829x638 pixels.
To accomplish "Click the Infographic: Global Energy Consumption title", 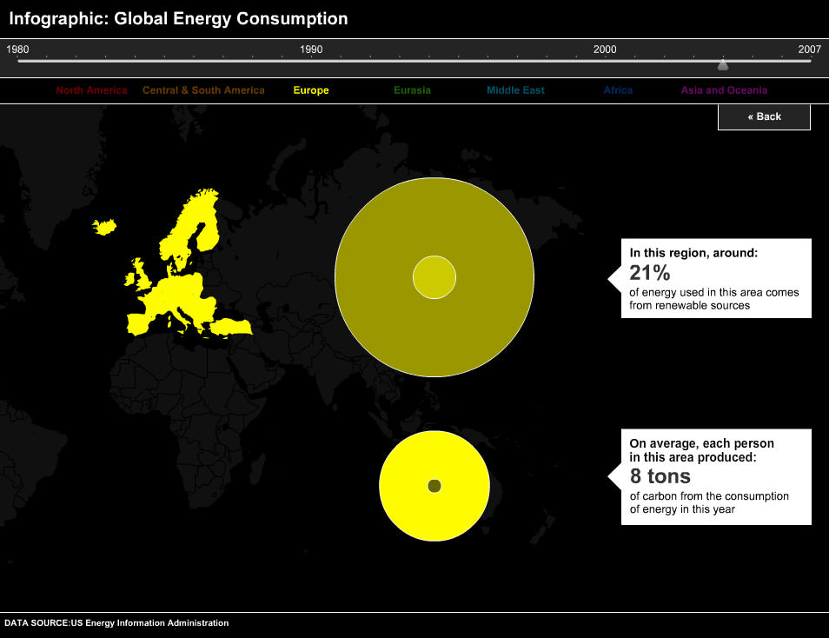I will (179, 18).
